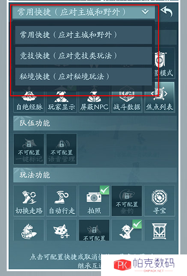Select the 焦点列表 icon
Screen dimensions: 187x276
point(159,98)
